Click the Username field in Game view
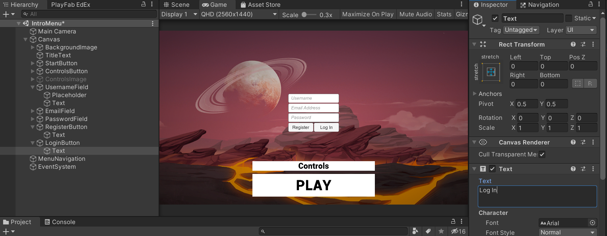This screenshot has width=607, height=236. (314, 98)
